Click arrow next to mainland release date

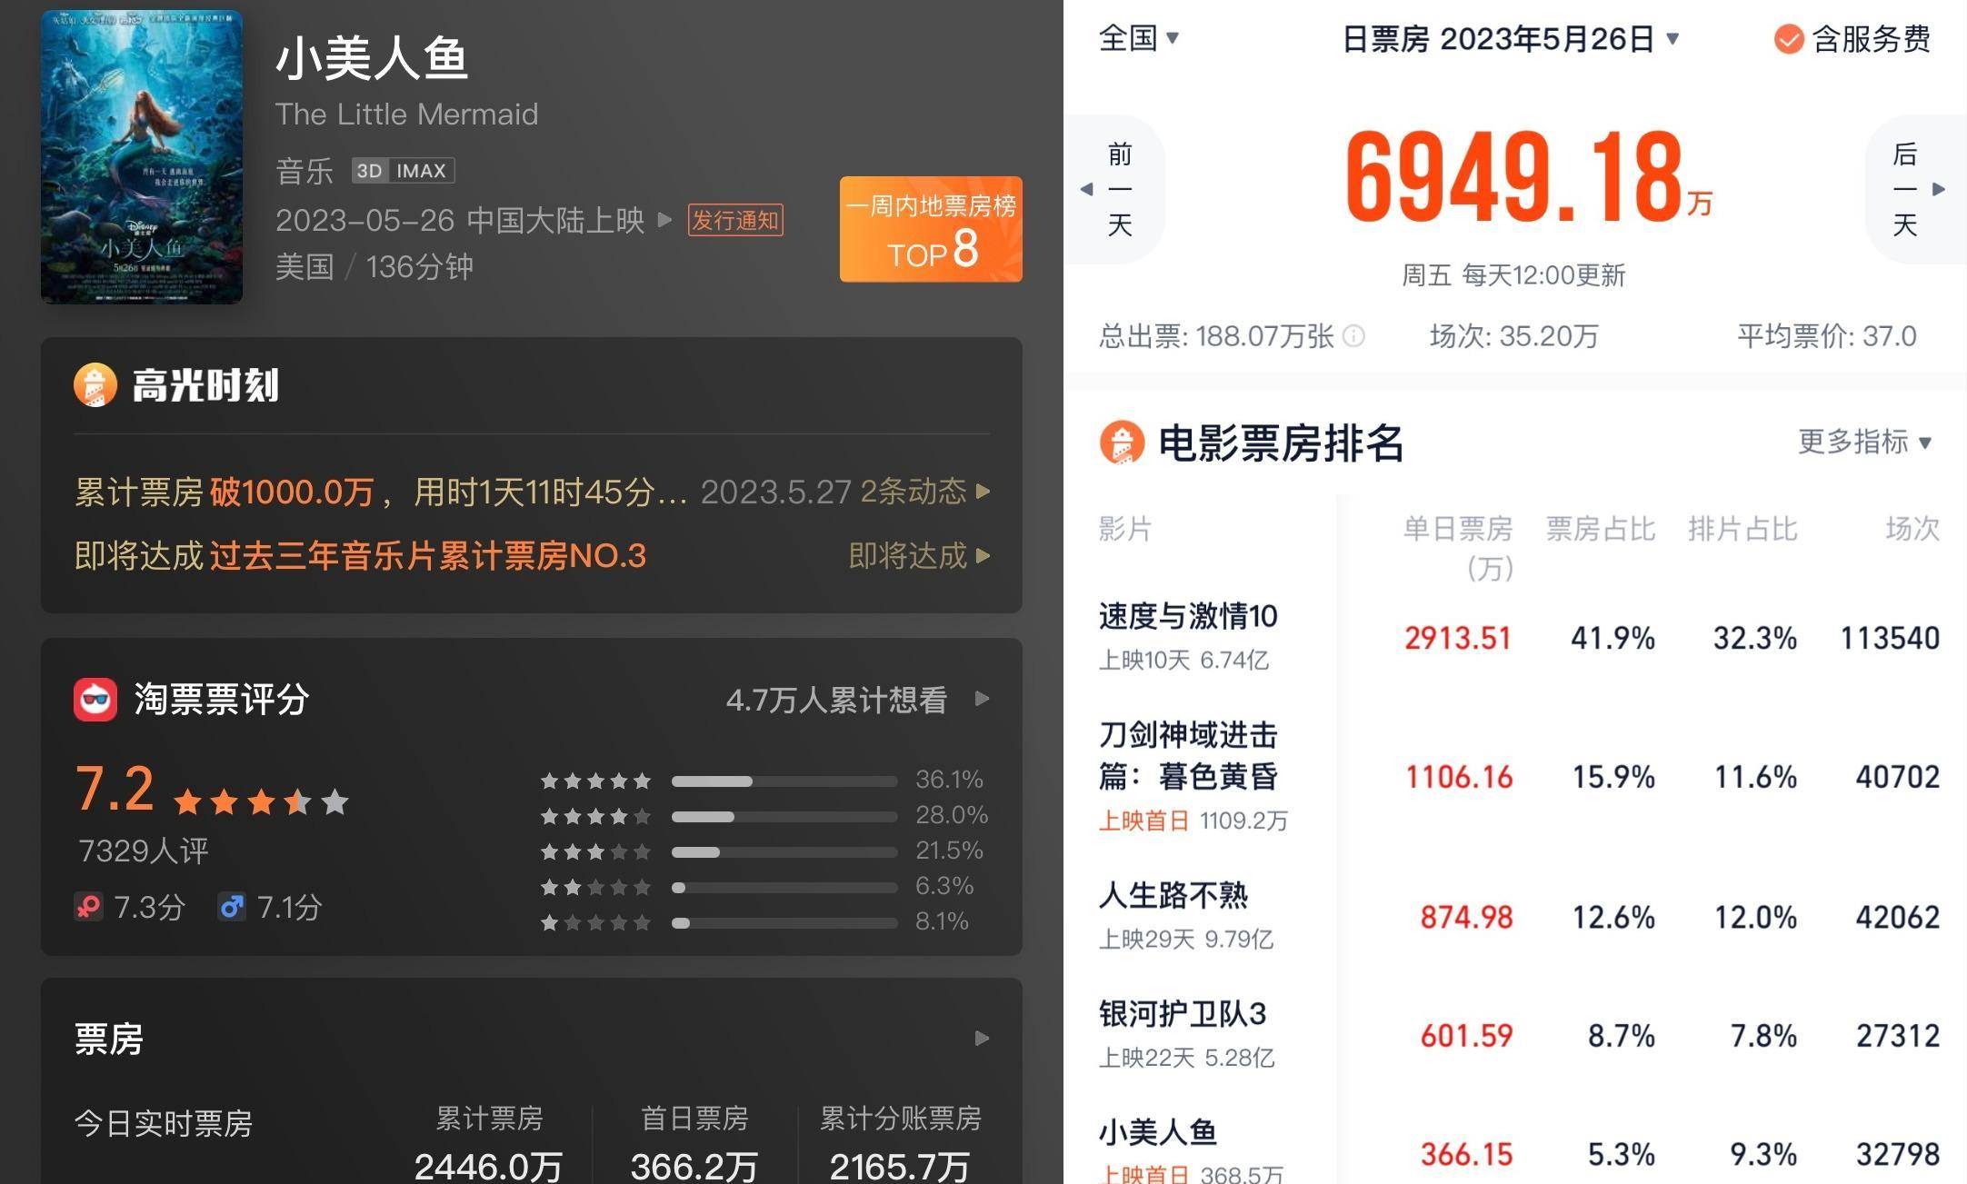665,220
